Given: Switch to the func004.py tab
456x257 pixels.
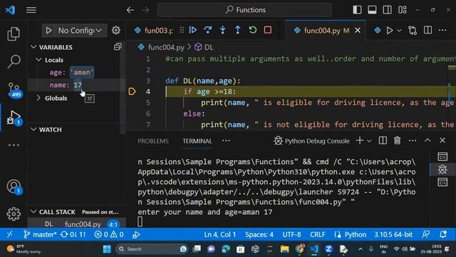Looking at the screenshot, I should tap(321, 30).
